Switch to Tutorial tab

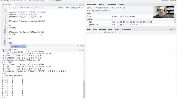click(x=121, y=4)
